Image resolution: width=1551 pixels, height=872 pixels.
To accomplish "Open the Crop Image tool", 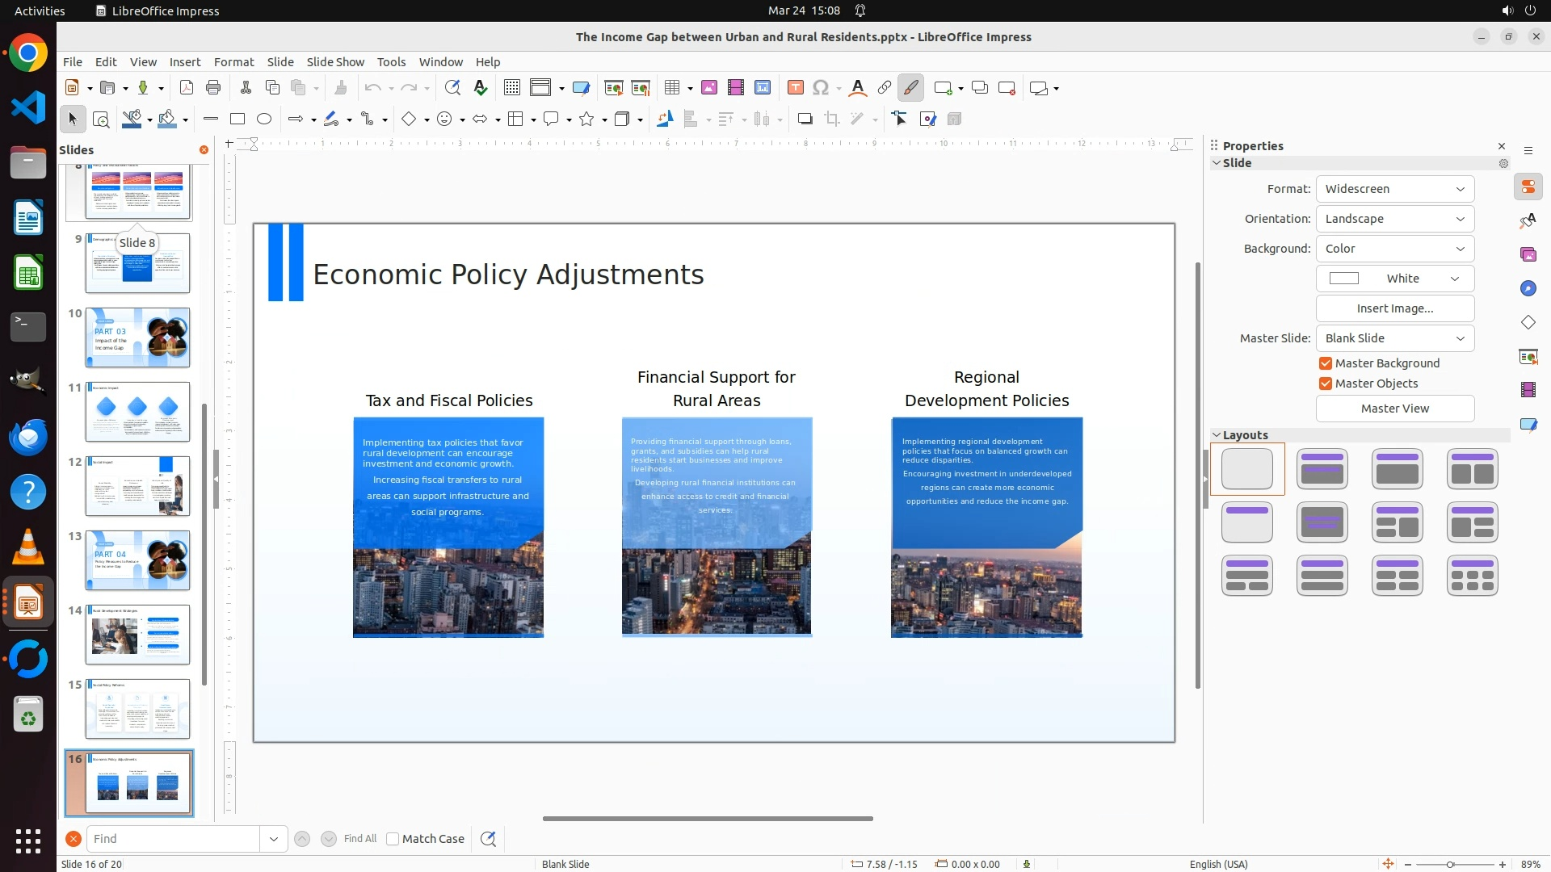I will (x=832, y=119).
